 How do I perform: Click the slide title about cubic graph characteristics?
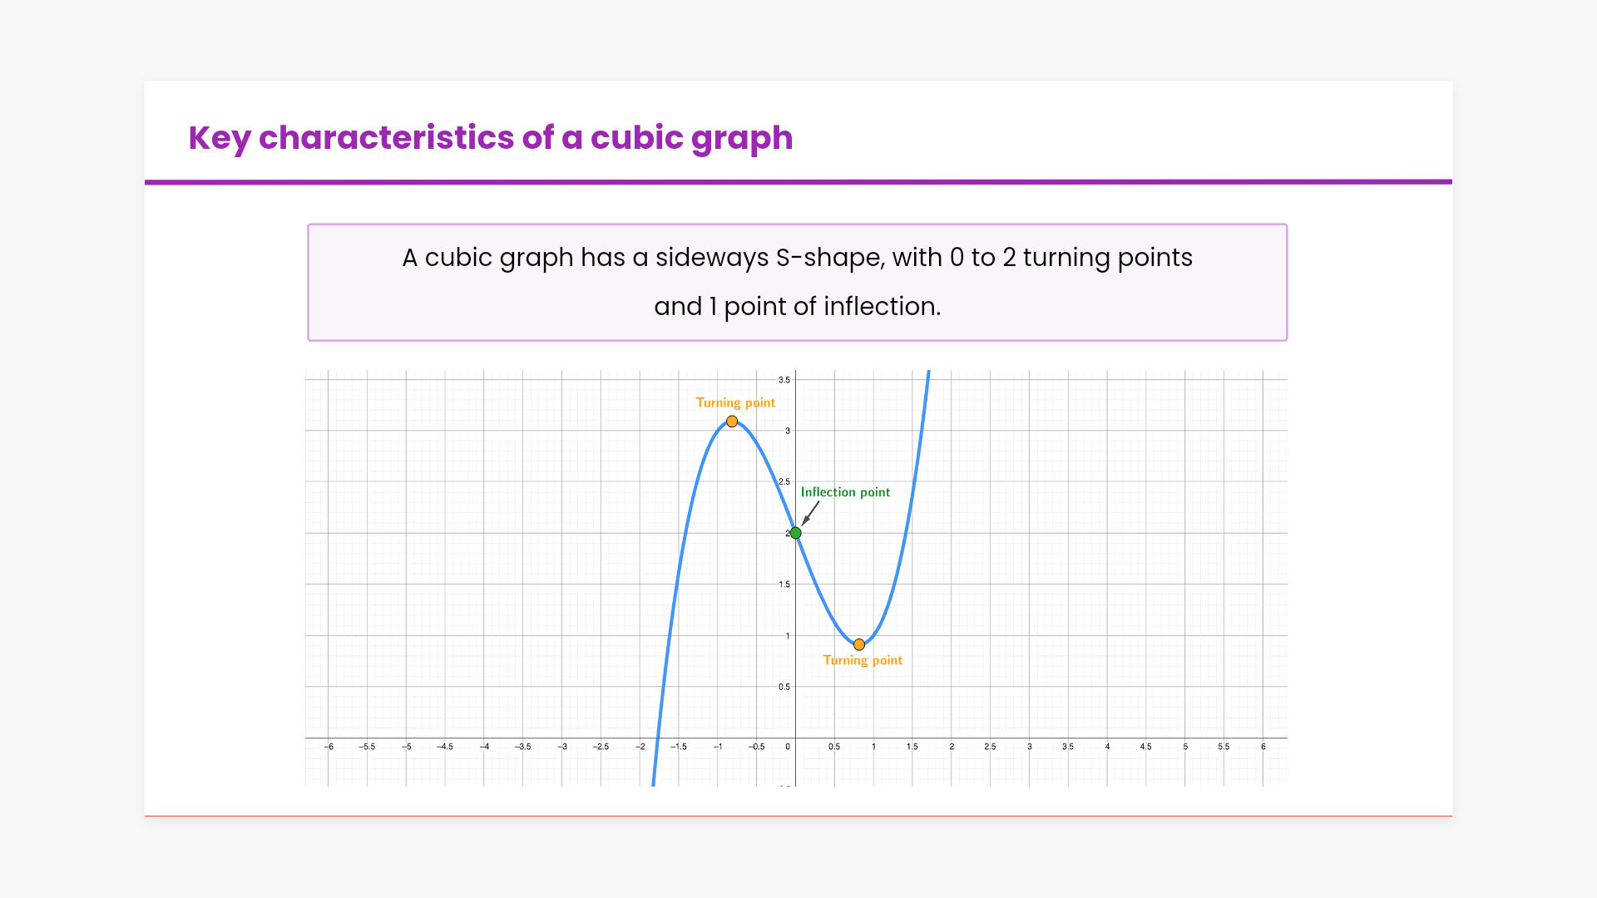tap(491, 138)
